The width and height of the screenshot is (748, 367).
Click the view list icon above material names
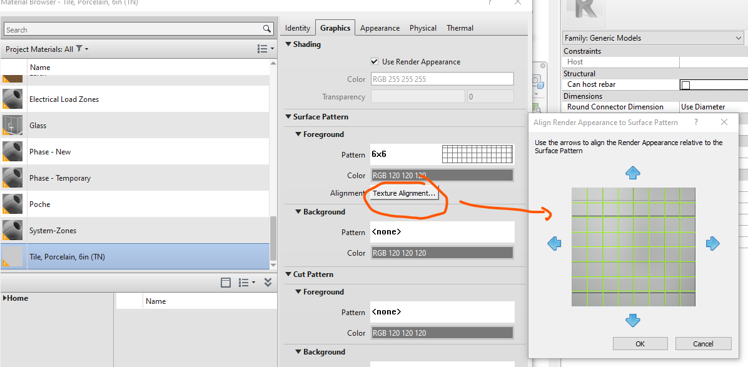click(x=261, y=49)
